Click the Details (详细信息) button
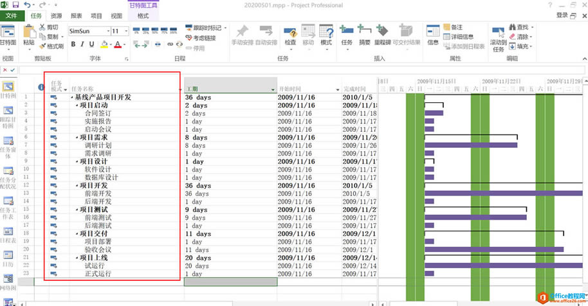Screen dimensions: 588x306 (458, 37)
